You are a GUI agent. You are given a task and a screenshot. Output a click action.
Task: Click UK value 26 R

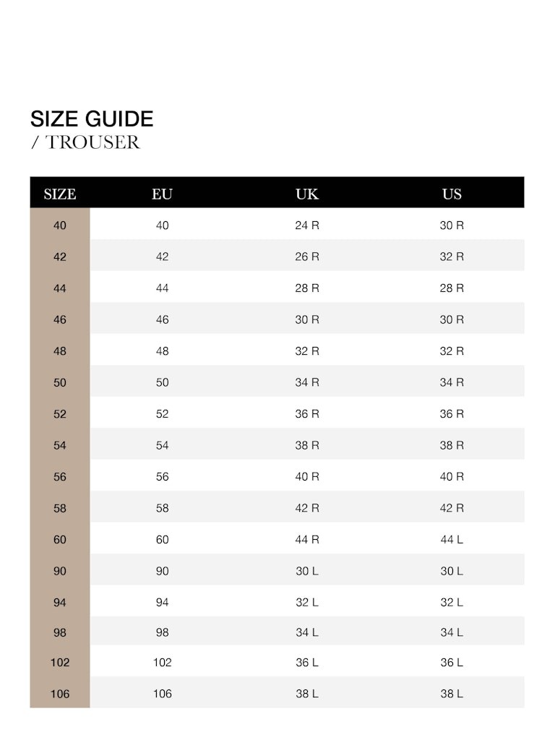307,257
